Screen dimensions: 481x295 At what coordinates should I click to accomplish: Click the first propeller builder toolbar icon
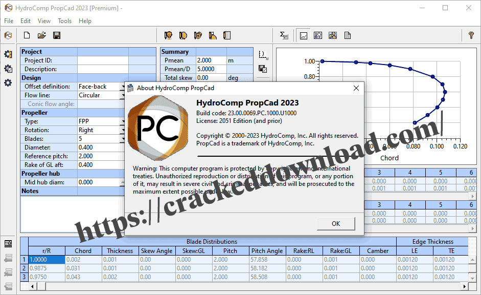(x=168, y=35)
